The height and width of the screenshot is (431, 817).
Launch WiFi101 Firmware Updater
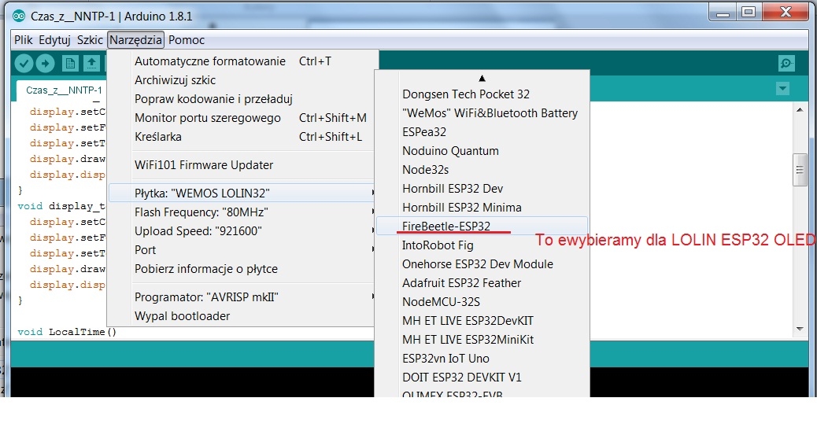[x=242, y=165]
